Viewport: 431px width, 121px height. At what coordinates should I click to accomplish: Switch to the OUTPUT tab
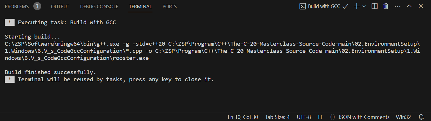(x=60, y=6)
